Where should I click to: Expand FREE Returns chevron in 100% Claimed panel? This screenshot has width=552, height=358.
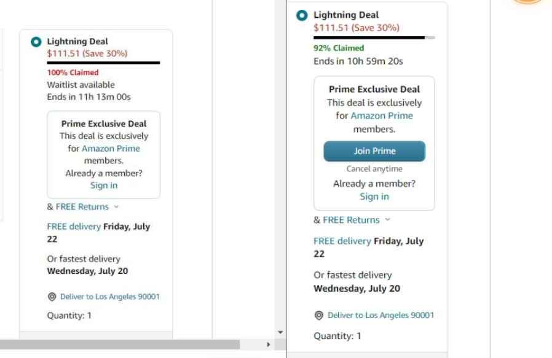click(116, 207)
